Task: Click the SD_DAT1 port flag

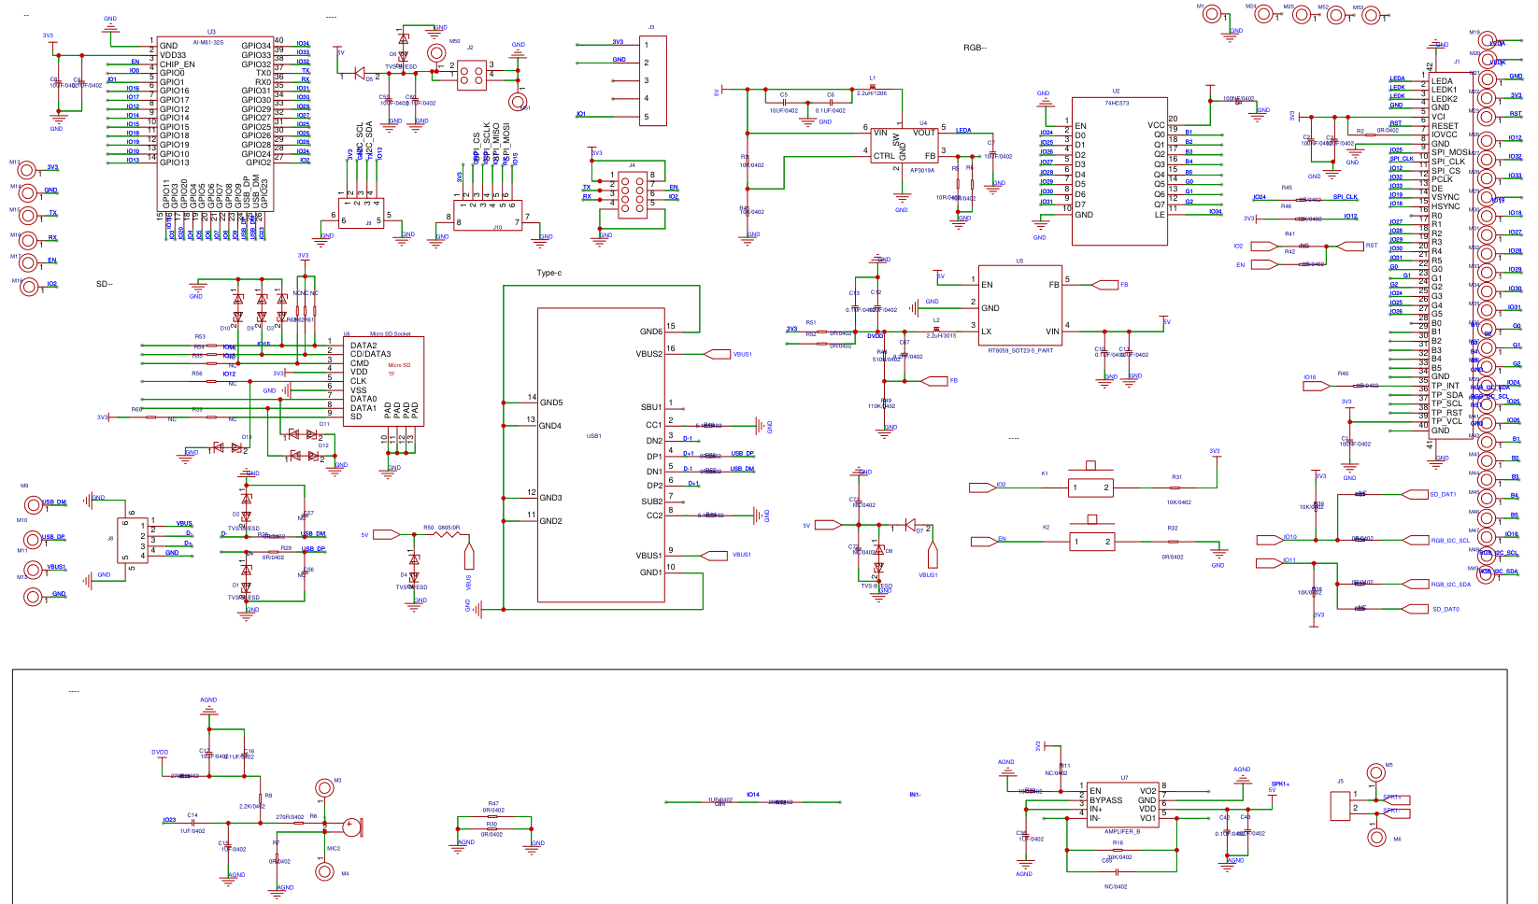Action: 1416,494
